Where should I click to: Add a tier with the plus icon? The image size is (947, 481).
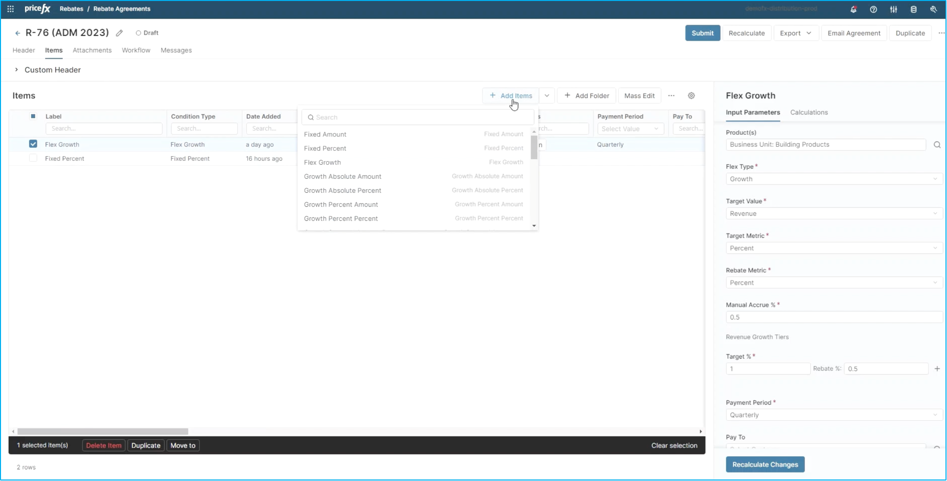click(x=937, y=369)
